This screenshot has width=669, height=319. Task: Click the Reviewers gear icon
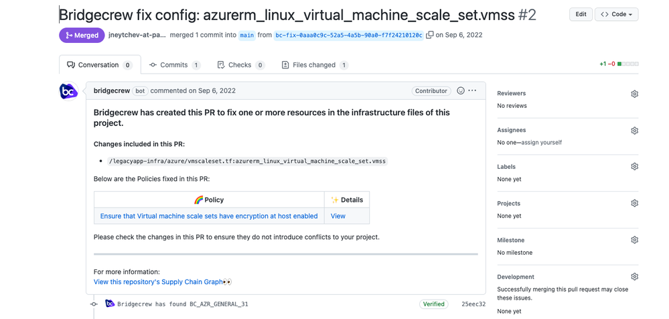pyautogui.click(x=634, y=94)
